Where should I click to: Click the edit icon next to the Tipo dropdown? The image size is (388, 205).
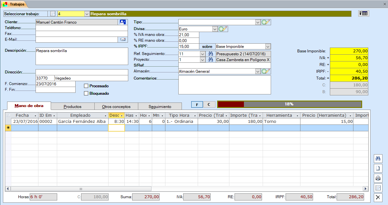click(266, 22)
